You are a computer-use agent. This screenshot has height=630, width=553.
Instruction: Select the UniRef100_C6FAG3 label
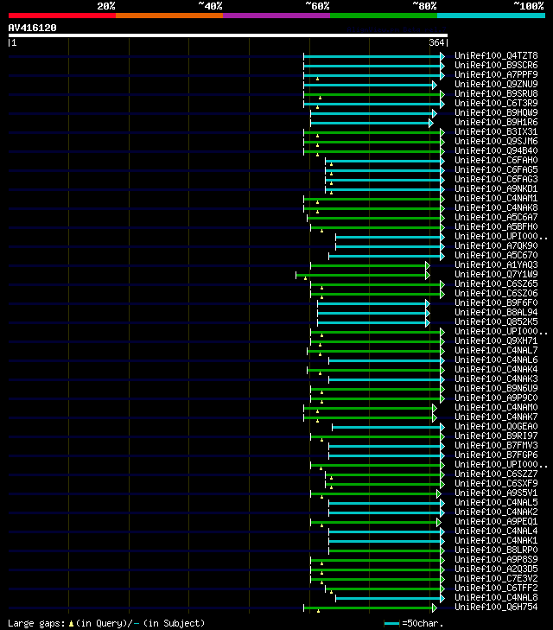[496, 179]
